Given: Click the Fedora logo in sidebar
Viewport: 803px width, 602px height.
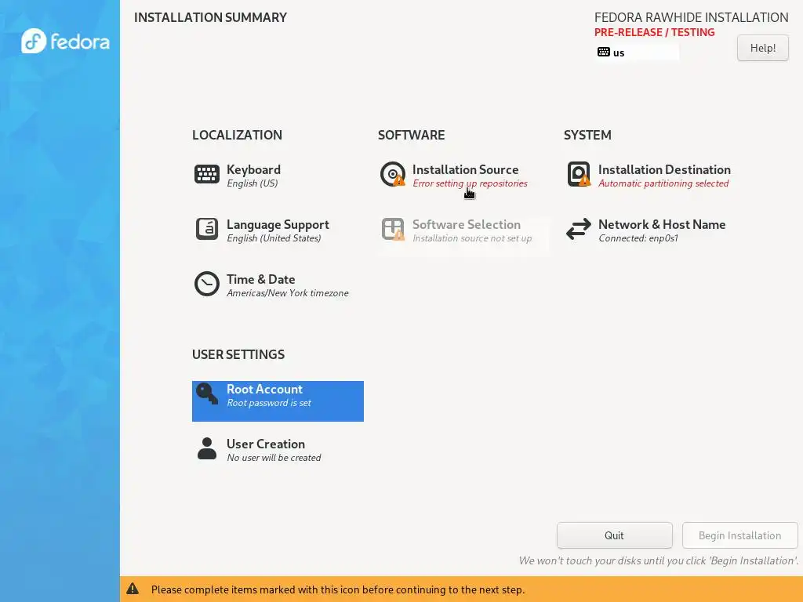Looking at the screenshot, I should pyautogui.click(x=65, y=41).
